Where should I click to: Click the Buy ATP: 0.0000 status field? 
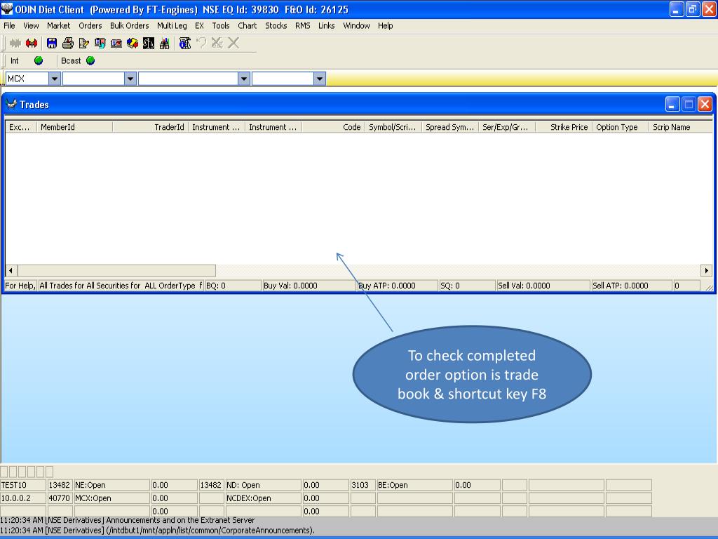[397, 286]
